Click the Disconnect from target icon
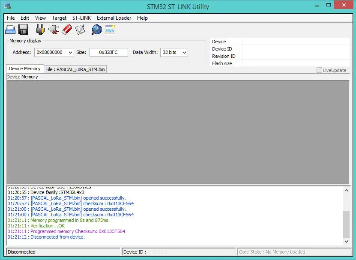 click(54, 30)
